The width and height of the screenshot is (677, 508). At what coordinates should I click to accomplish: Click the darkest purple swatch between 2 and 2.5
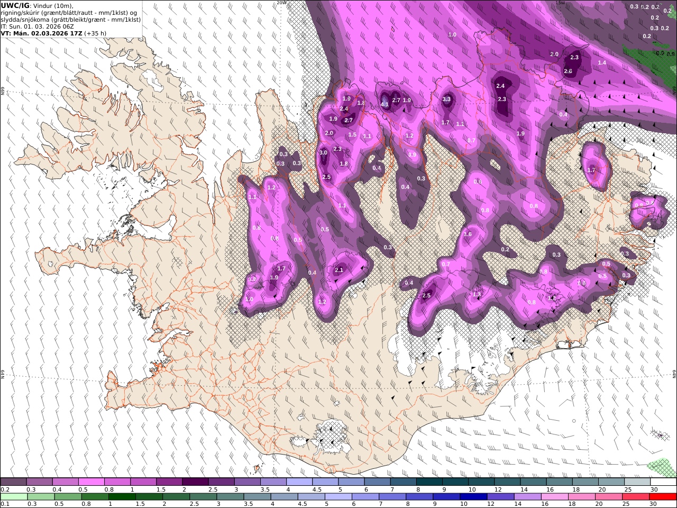click(195, 482)
